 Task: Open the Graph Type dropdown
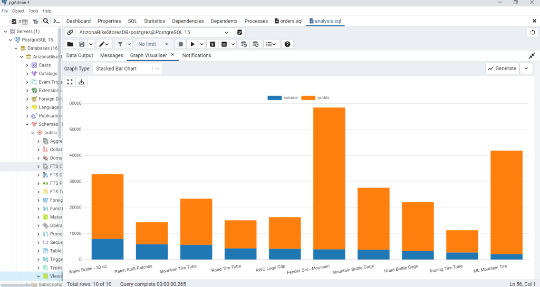pos(127,68)
